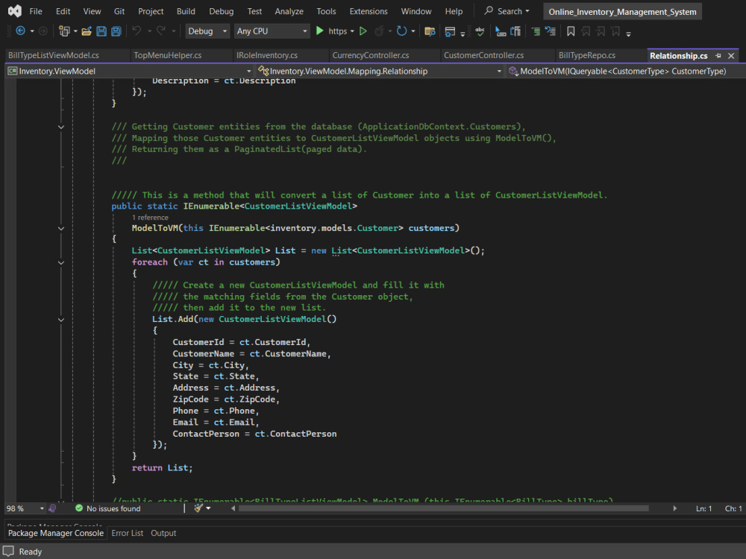
Task: Click the 1 reference CodeLens link
Action: 150,217
